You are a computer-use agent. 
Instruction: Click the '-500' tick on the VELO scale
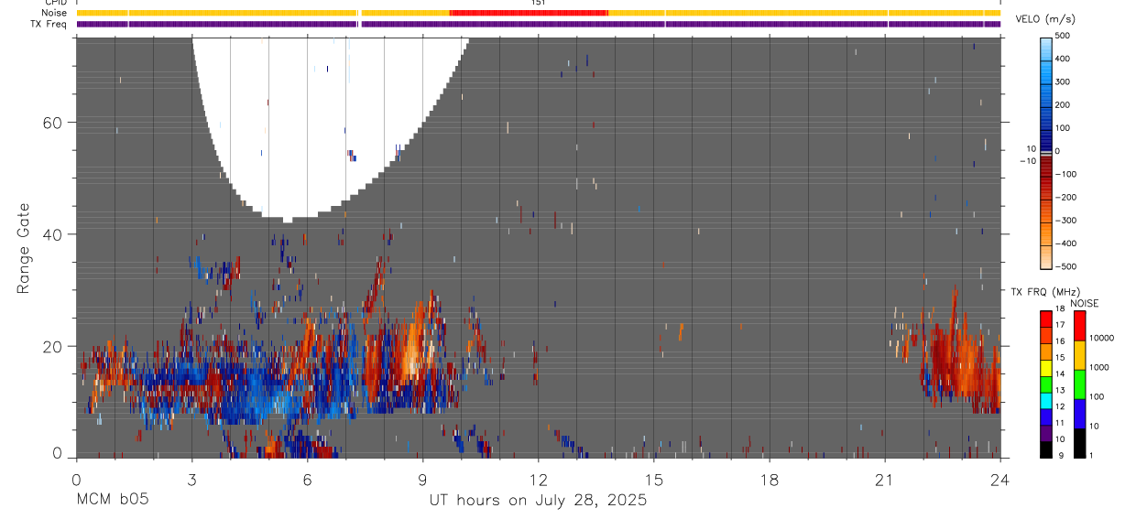point(1065,266)
